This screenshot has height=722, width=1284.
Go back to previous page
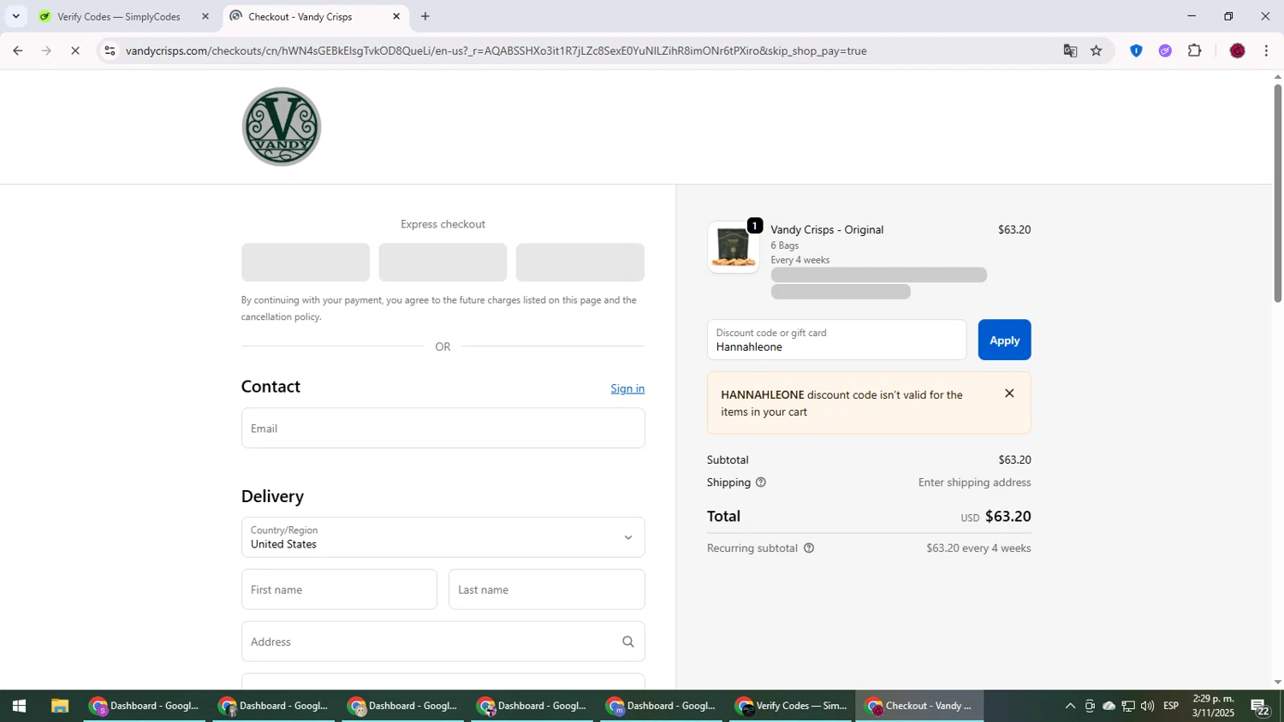(x=17, y=51)
